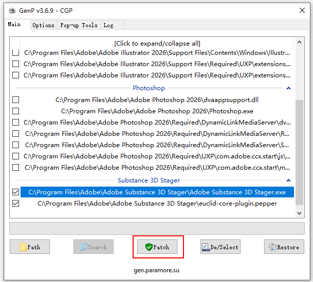313x282 pixels.
Task: Open the Pop-up Tools tab
Action: coord(79,25)
